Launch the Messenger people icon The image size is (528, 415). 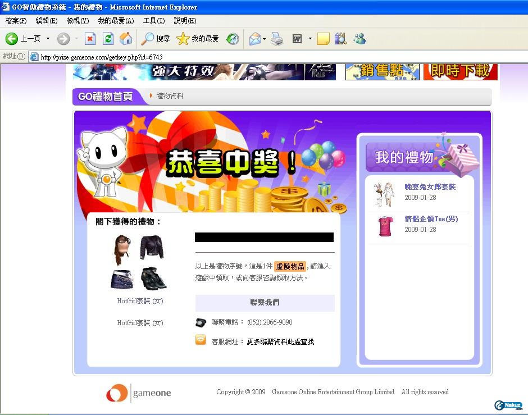[359, 39]
